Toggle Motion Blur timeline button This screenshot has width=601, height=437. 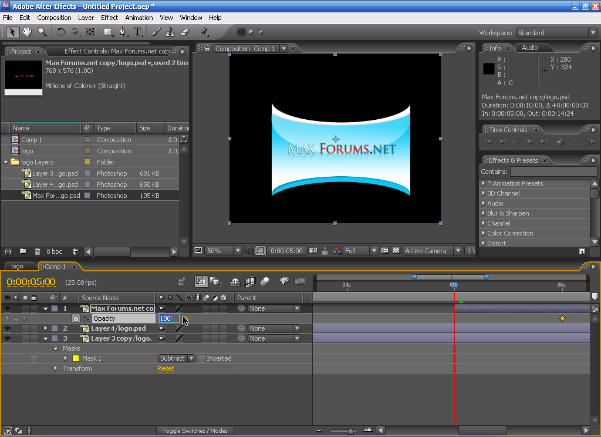265,281
